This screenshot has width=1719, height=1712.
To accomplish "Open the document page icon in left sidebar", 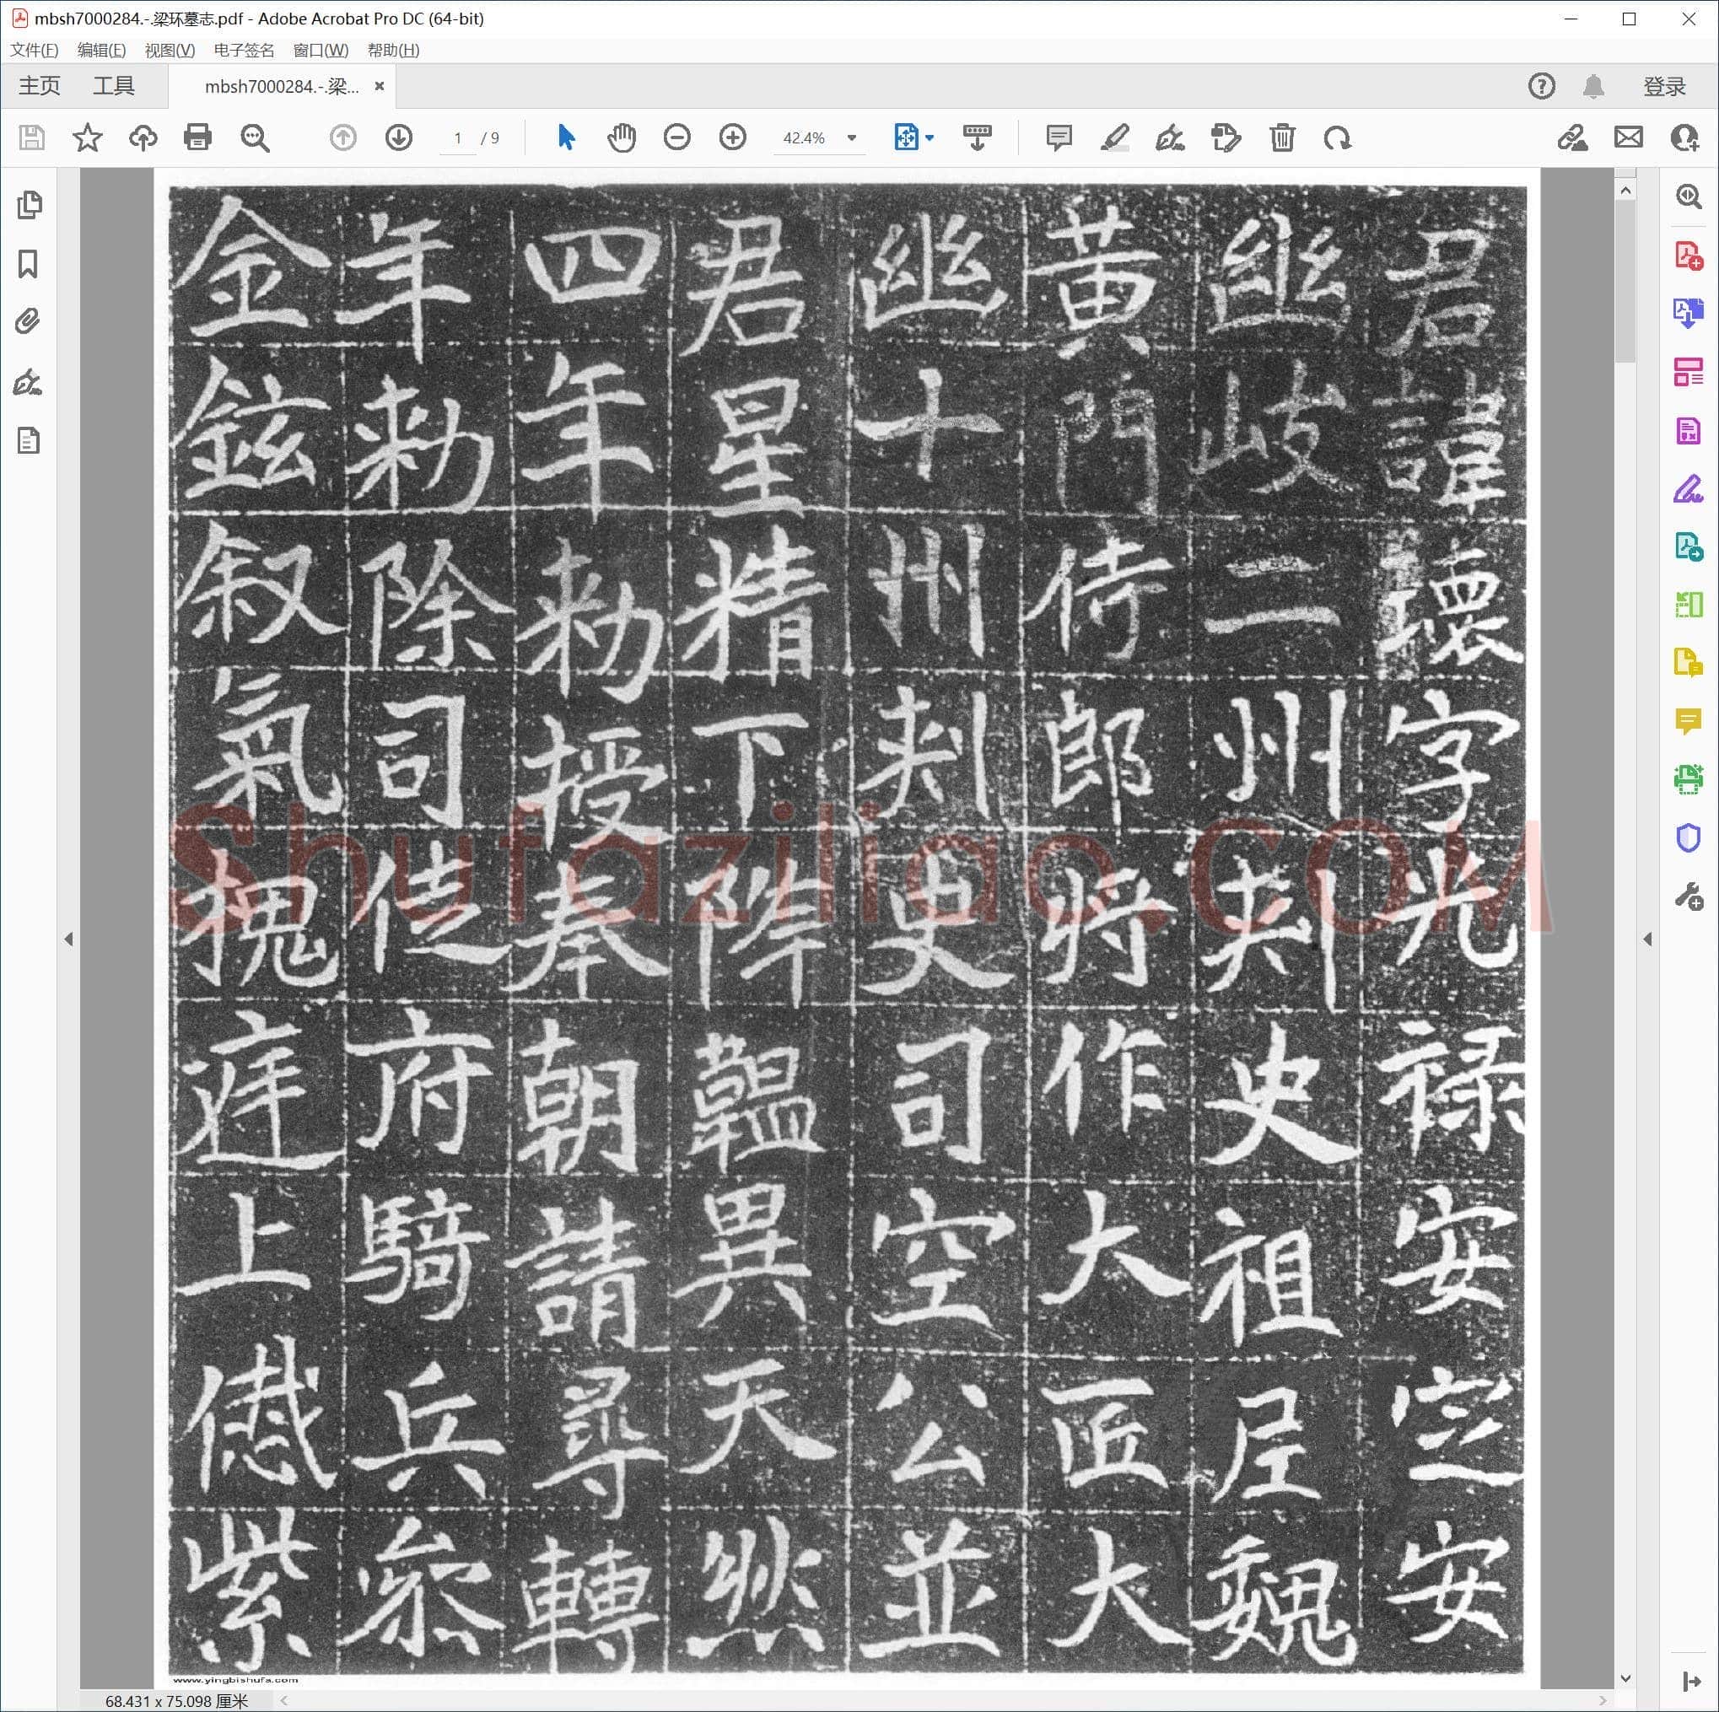I will pyautogui.click(x=29, y=440).
